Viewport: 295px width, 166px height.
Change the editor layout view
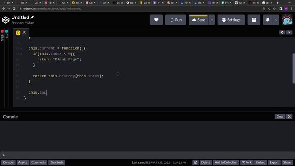click(254, 20)
